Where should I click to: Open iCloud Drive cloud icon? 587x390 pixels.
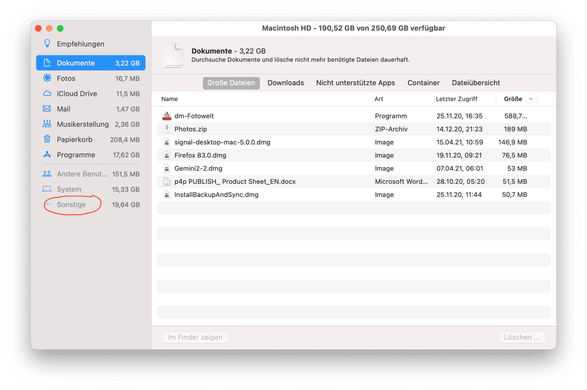coord(47,94)
